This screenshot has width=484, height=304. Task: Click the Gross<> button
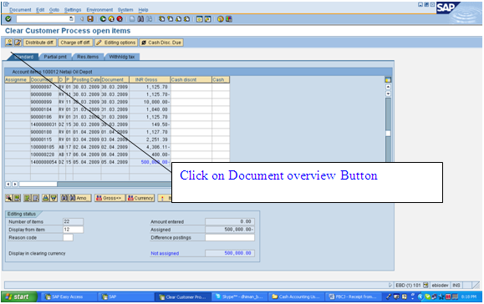click(x=110, y=198)
